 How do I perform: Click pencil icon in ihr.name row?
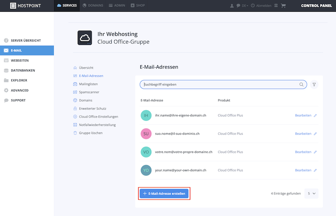click(315, 116)
